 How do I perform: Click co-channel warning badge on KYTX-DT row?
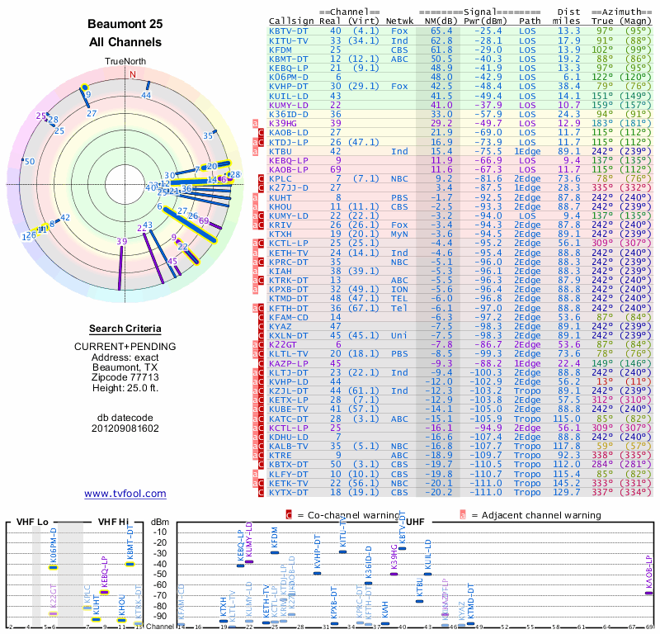261,492
